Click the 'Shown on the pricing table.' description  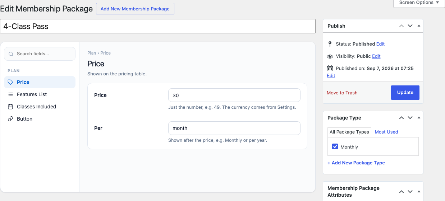coord(117,74)
